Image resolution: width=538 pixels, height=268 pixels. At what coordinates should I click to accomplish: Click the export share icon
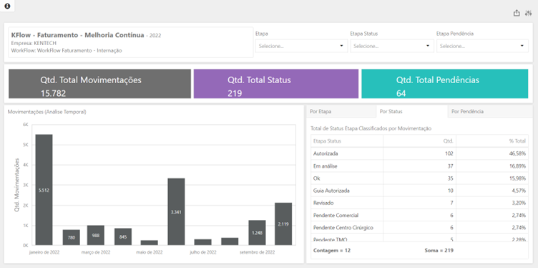[x=517, y=14]
